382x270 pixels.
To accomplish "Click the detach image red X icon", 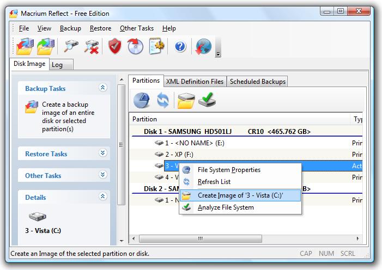I will pos(92,46).
